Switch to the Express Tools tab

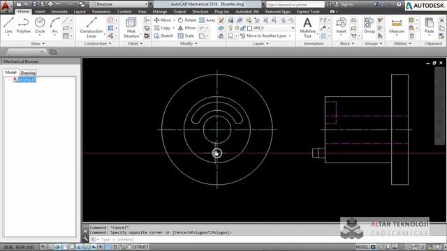tap(308, 12)
